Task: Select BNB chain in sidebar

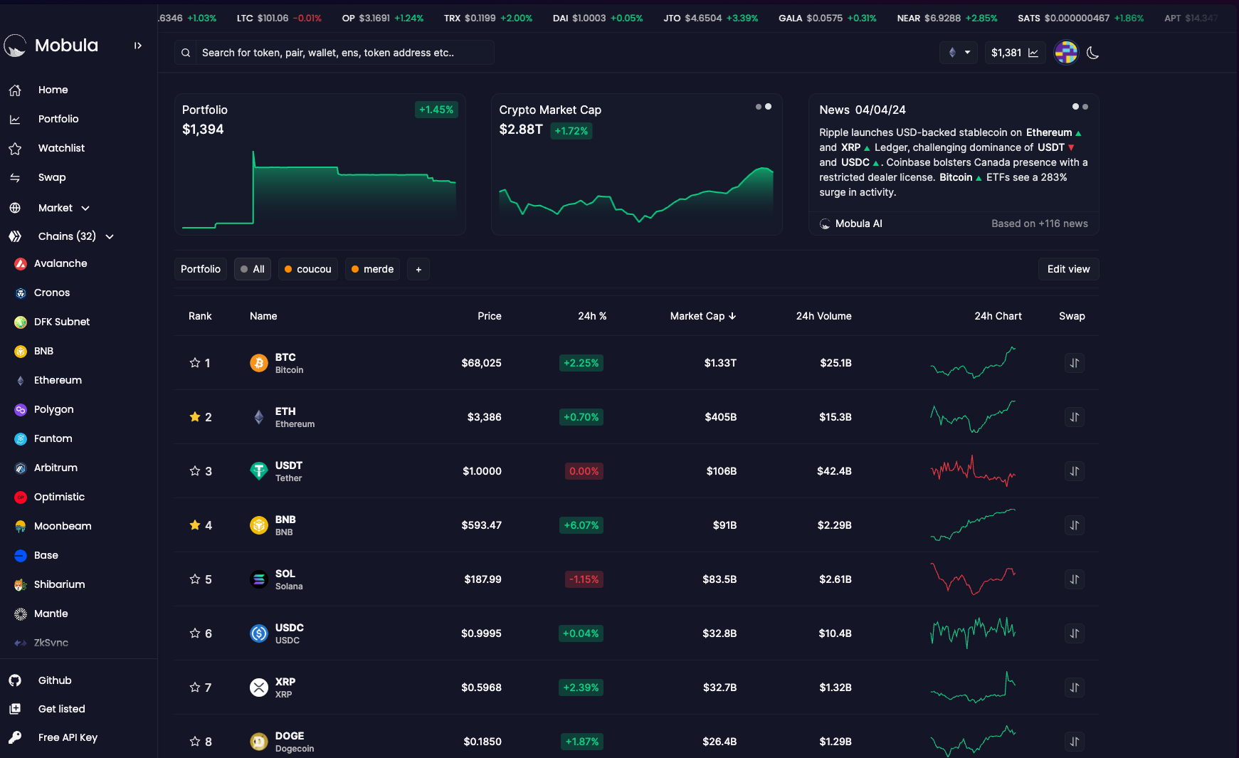Action: [x=43, y=351]
